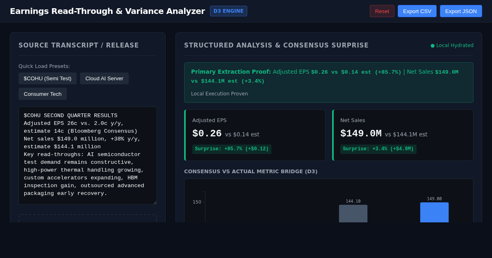The height and width of the screenshot is (258, 492).
Task: Click the 144.10 bar value label
Action: pos(353,201)
